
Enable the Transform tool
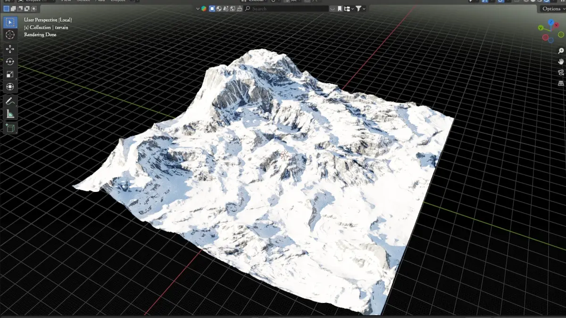click(x=10, y=87)
